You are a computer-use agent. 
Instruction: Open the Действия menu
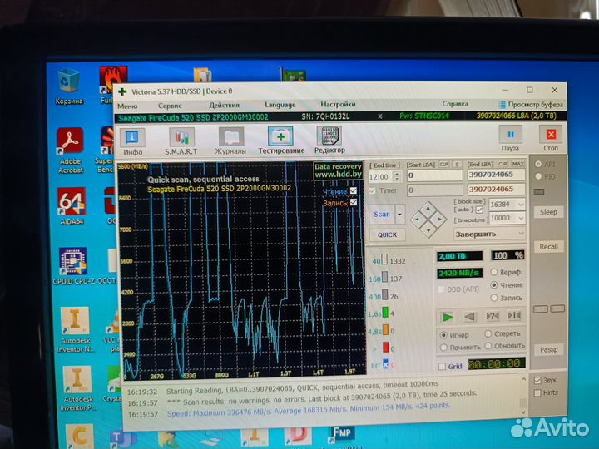coord(225,105)
